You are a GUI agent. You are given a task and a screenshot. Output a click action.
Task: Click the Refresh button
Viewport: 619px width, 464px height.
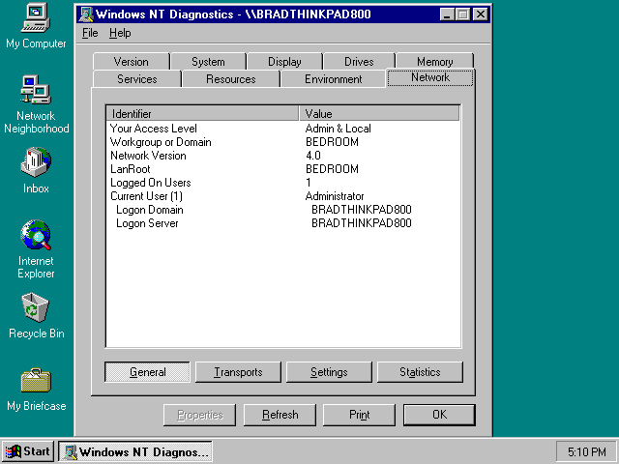point(280,415)
